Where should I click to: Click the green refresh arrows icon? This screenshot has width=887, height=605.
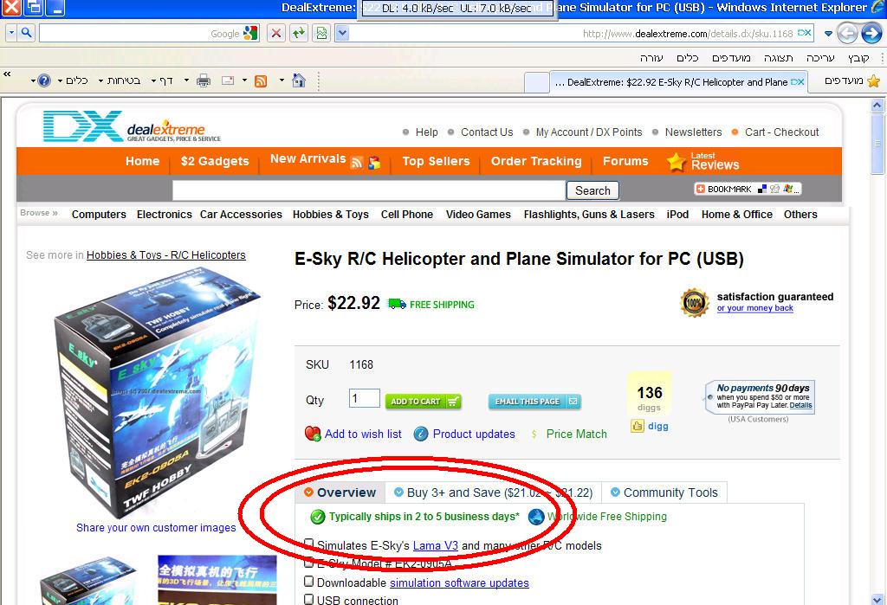click(299, 34)
